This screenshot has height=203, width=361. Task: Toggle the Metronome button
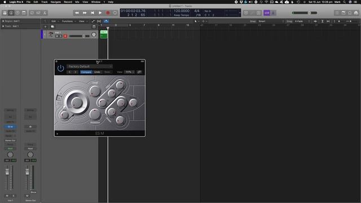[x=273, y=13]
